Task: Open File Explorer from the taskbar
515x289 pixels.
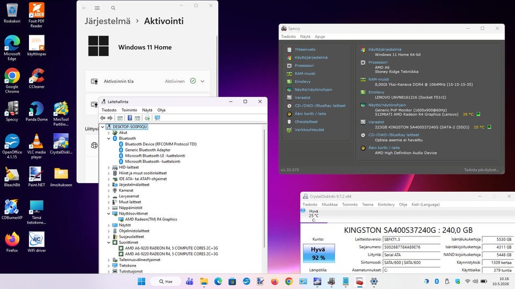Action: (204, 282)
